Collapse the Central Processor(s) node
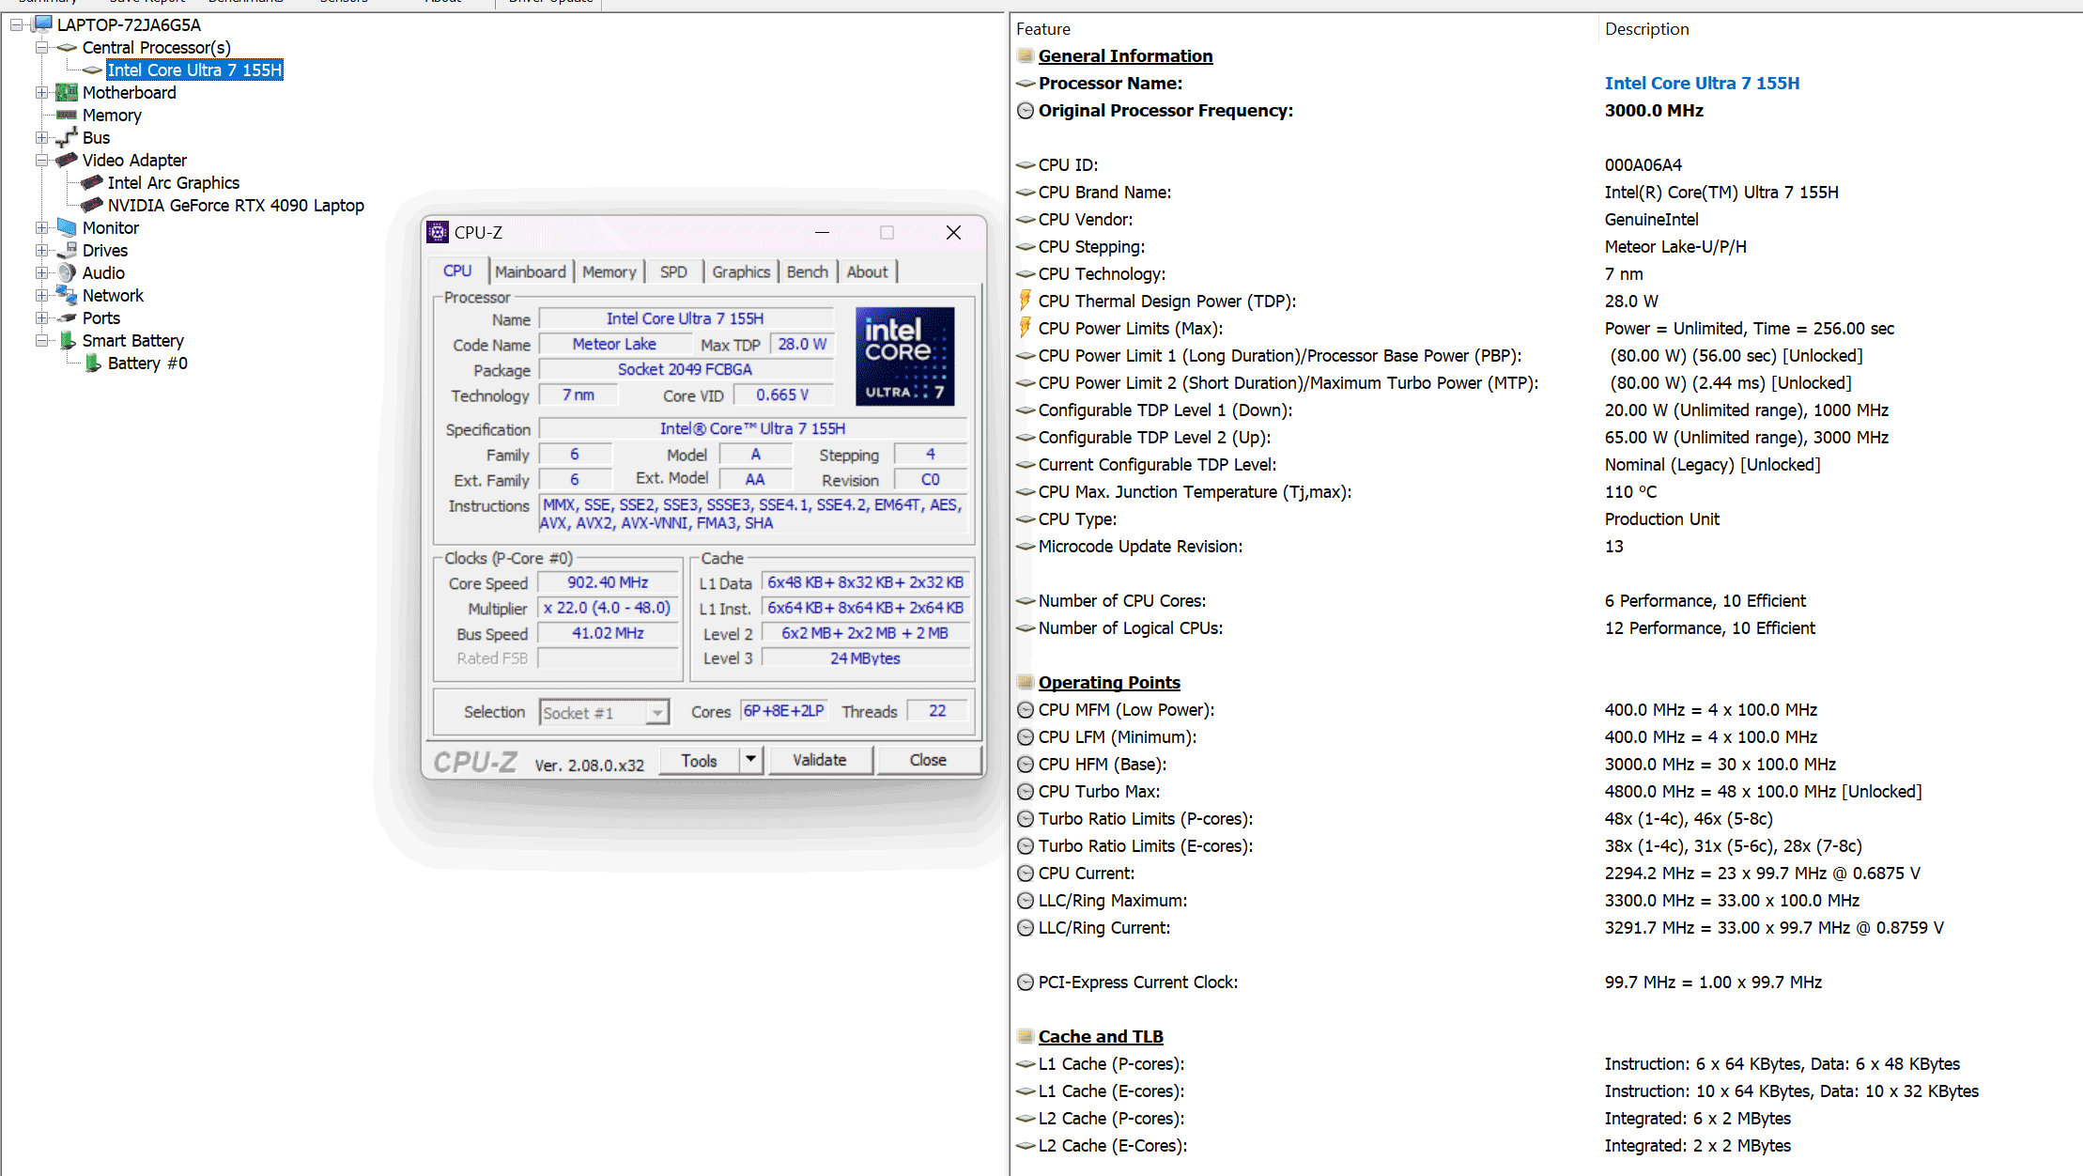Screen dimensions: 2083x1176 tap(41, 47)
